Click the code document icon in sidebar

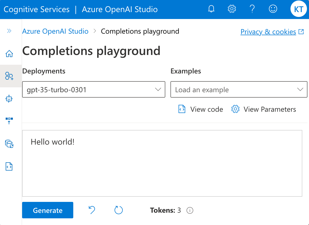[9, 166]
